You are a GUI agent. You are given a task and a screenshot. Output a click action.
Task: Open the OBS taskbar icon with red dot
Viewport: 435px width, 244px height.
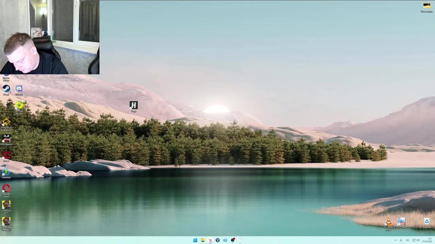pyautogui.click(x=233, y=240)
